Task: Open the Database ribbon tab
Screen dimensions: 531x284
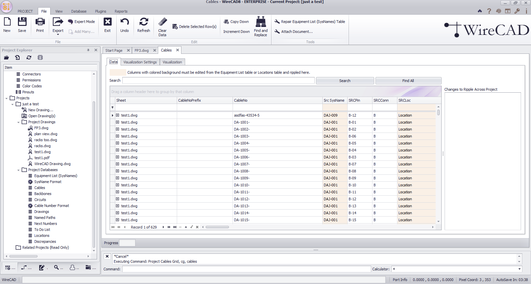Action: coord(79,11)
